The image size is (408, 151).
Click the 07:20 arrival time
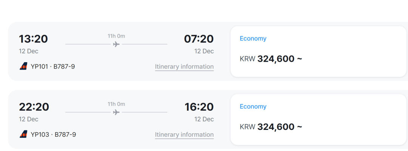tap(199, 39)
